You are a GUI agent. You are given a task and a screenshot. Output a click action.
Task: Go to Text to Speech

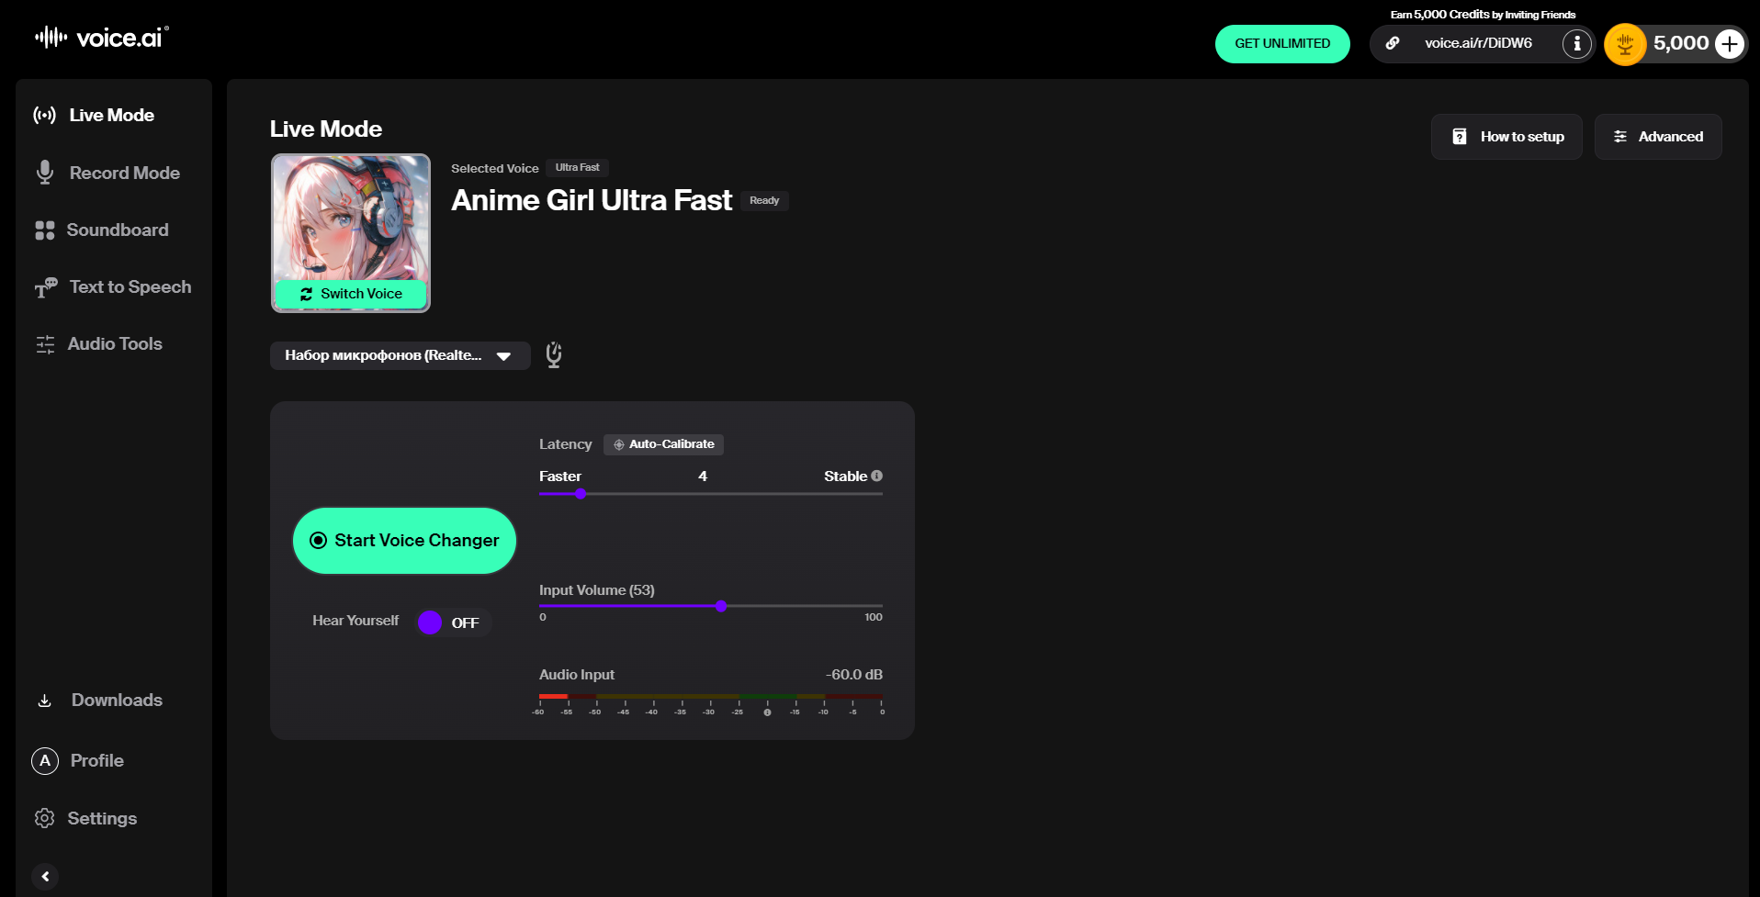[112, 286]
